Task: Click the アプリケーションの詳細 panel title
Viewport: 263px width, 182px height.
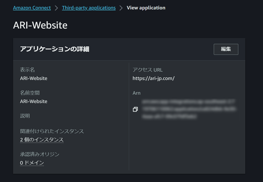Action: 54,49
